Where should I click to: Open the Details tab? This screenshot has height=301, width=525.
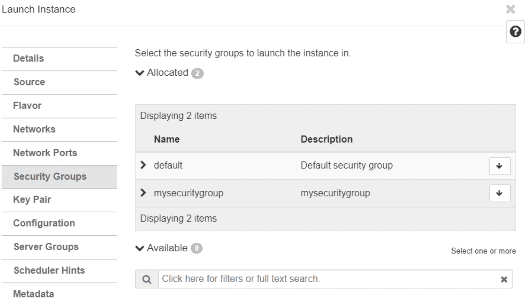(x=29, y=59)
